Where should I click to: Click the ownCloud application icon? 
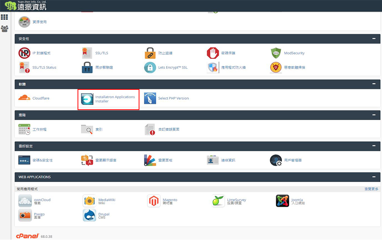coord(25,201)
